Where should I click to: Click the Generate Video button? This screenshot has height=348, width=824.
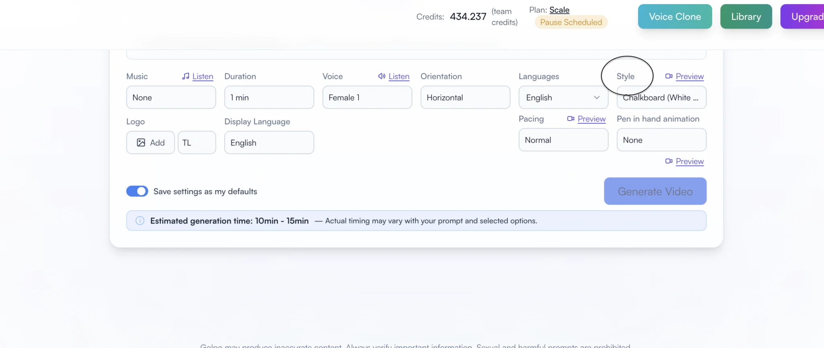(655, 191)
